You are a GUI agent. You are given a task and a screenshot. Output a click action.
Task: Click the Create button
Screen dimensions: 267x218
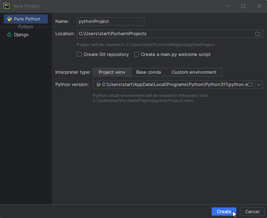(224, 212)
